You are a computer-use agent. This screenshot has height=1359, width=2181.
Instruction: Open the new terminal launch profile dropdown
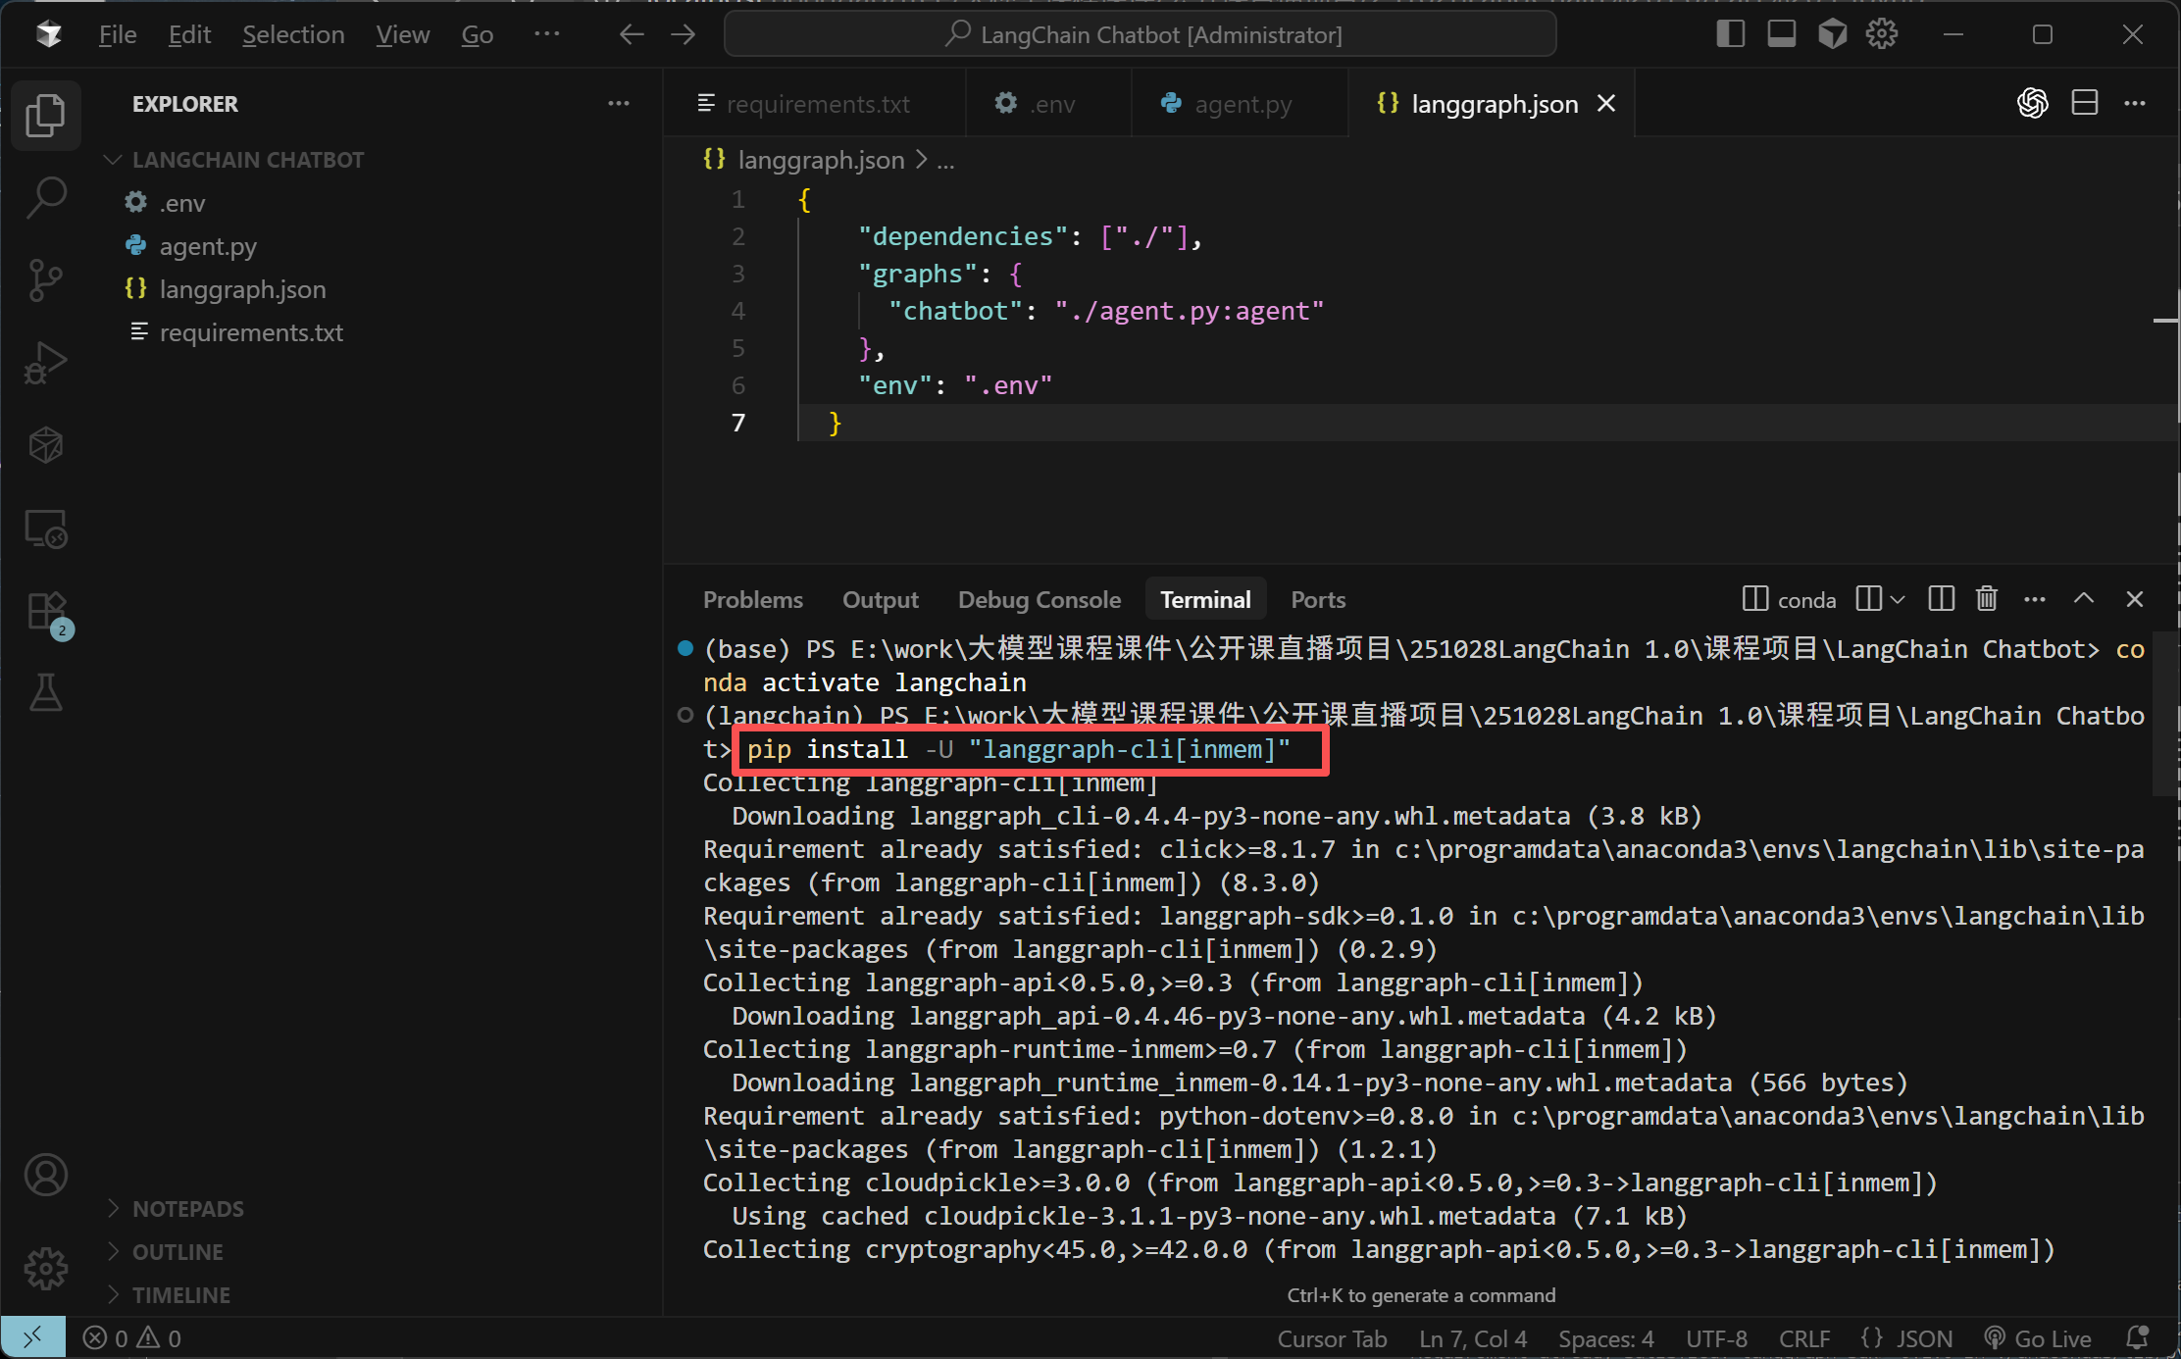(x=1898, y=598)
